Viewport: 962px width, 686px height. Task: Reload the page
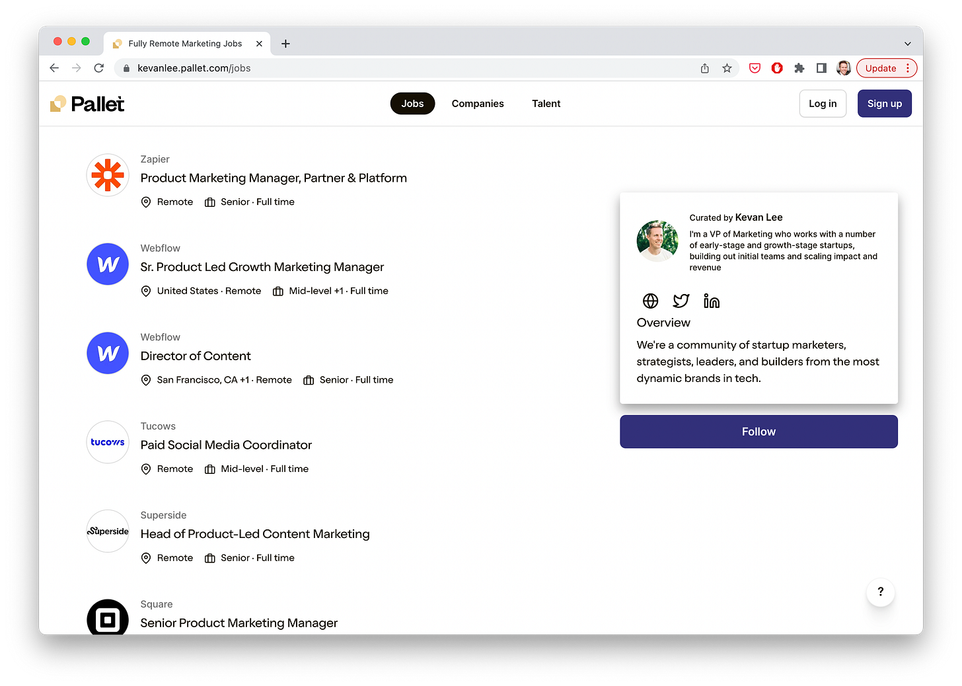[99, 68]
